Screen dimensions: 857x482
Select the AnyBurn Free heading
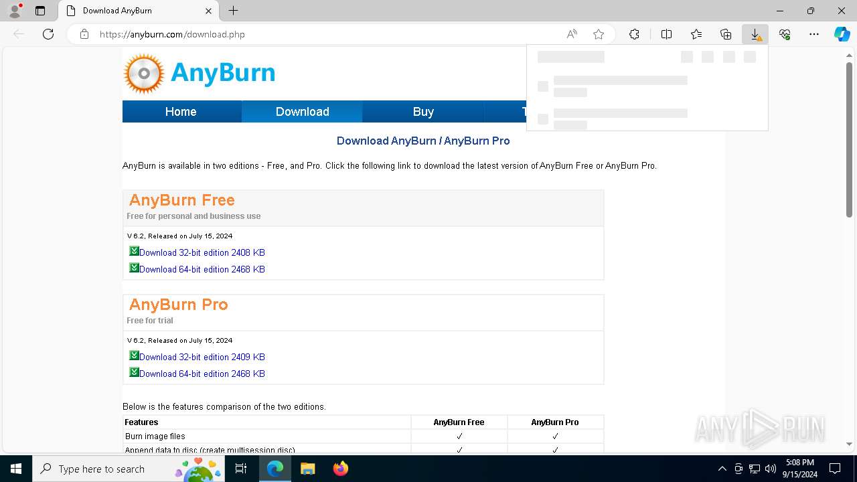(181, 200)
